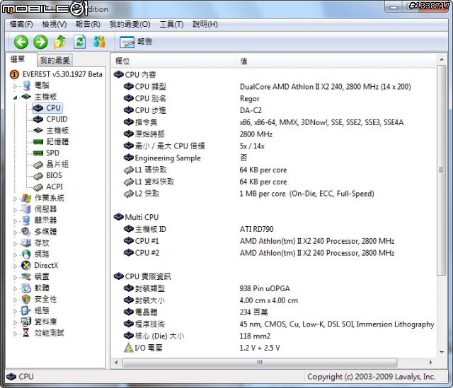Select CPUID in the tree

click(x=50, y=119)
